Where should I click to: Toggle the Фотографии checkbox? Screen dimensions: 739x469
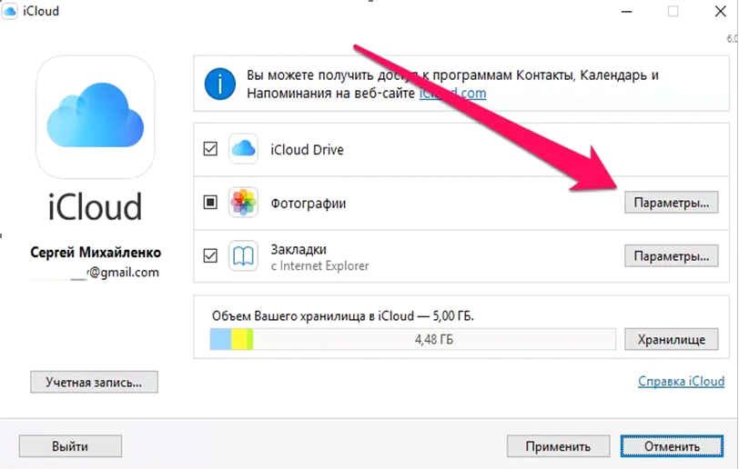point(210,203)
